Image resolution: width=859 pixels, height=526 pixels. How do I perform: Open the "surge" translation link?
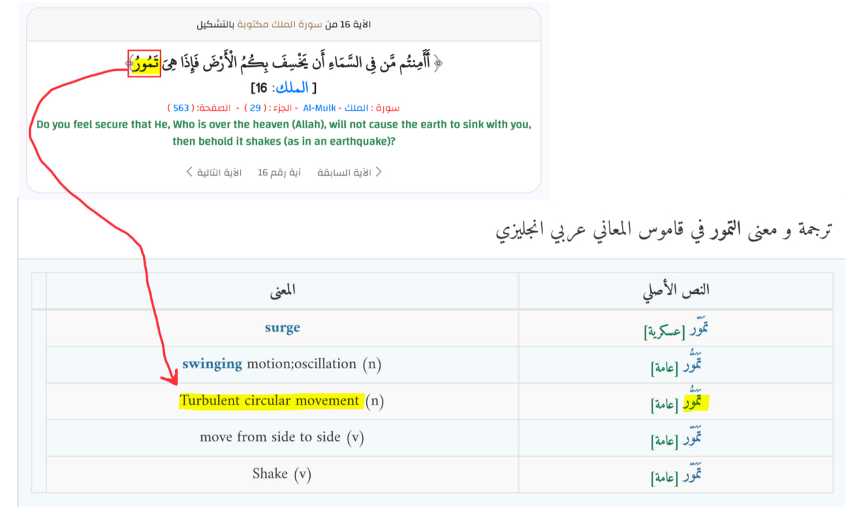click(283, 328)
